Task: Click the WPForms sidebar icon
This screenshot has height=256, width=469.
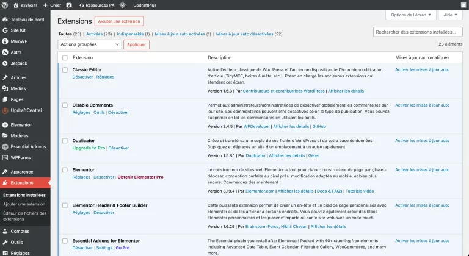Action: [x=5, y=157]
